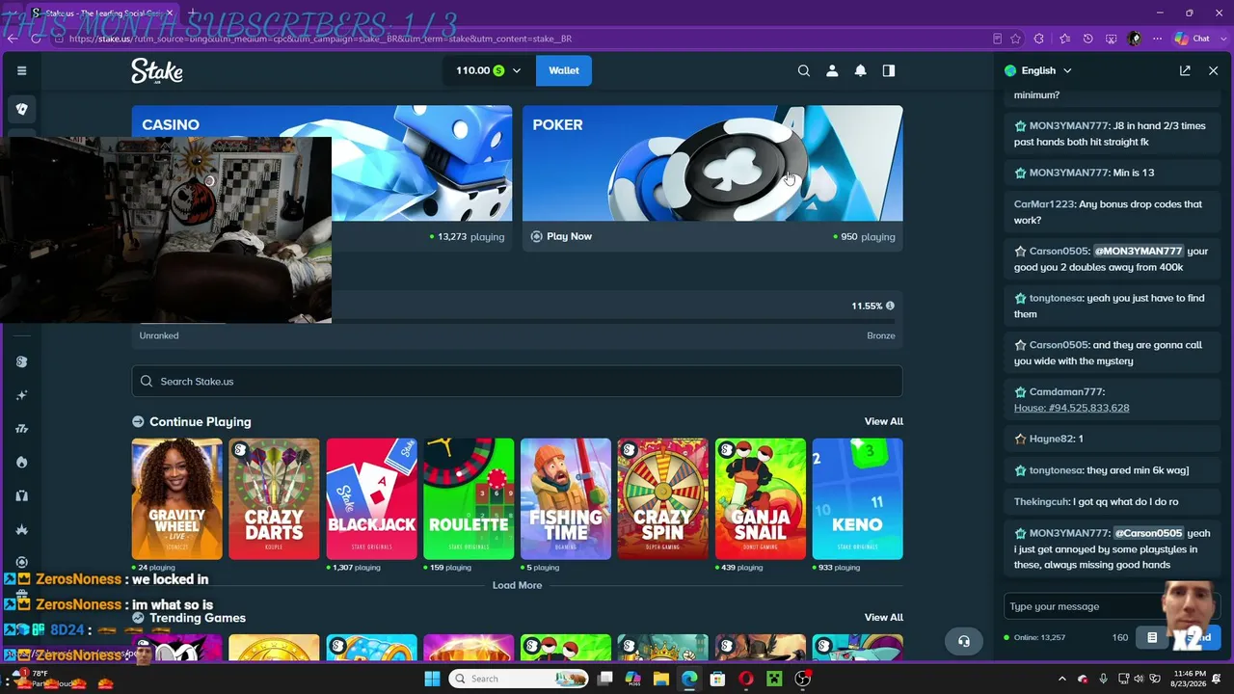This screenshot has width=1234, height=694.
Task: Open the chat rules icon button
Action: tap(1152, 637)
